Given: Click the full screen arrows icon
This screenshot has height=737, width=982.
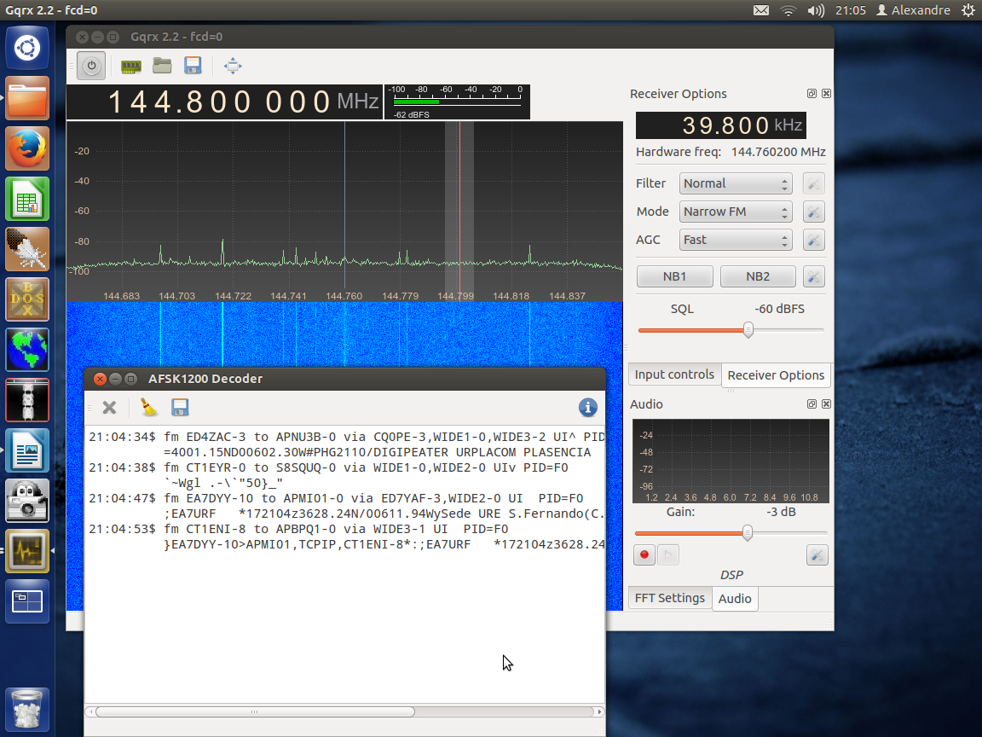Looking at the screenshot, I should (233, 66).
